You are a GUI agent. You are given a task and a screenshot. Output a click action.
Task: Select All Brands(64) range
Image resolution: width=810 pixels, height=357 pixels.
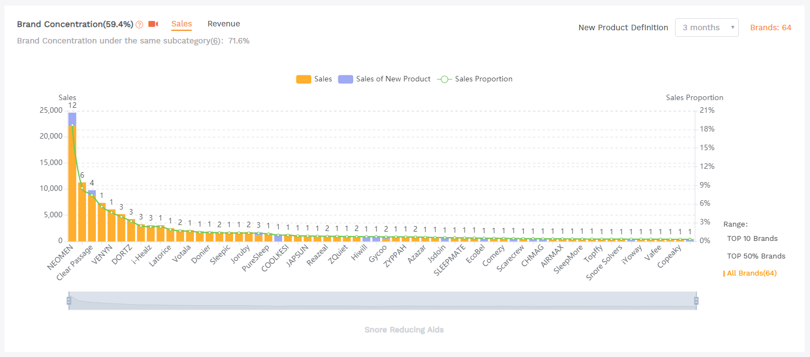coord(752,273)
